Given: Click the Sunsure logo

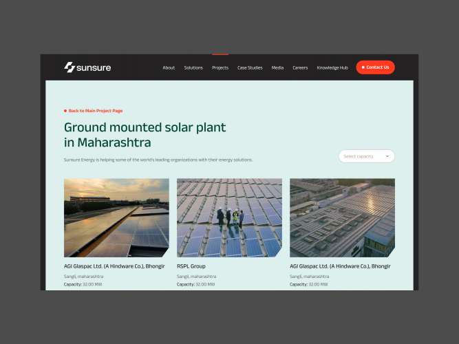Looking at the screenshot, I should click(87, 67).
